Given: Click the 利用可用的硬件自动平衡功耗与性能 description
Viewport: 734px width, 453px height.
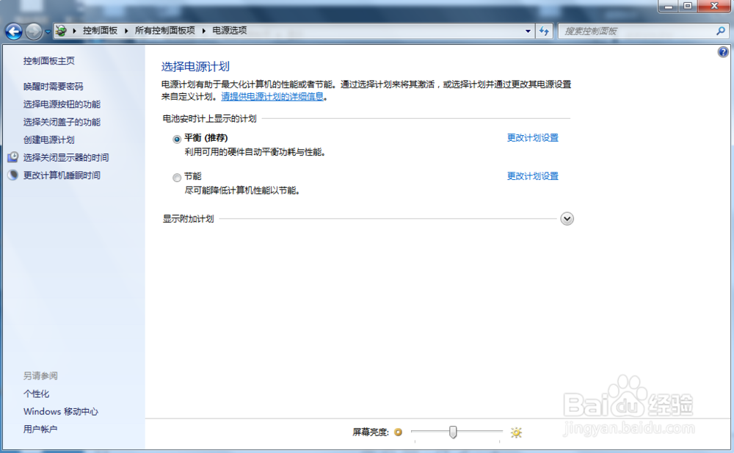Looking at the screenshot, I should pos(255,152).
